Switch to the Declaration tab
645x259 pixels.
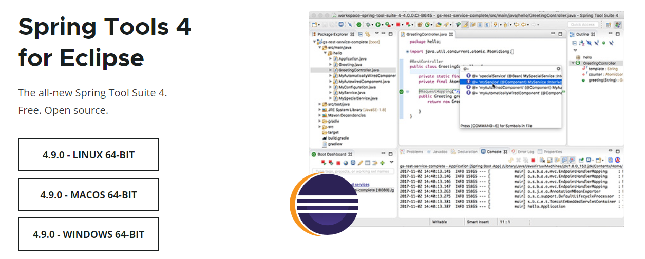pyautogui.click(x=464, y=152)
